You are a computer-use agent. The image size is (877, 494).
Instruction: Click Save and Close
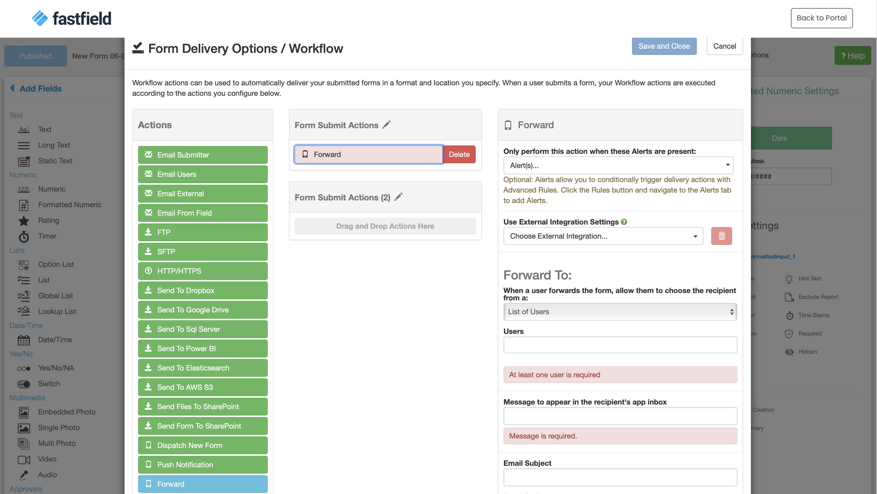664,46
